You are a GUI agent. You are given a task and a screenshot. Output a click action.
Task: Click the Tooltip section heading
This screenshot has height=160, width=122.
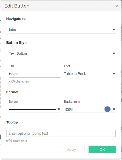tap(12, 122)
